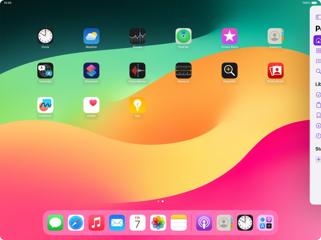Open Messages from the dock
This screenshot has height=240, width=321.
pyautogui.click(x=55, y=223)
